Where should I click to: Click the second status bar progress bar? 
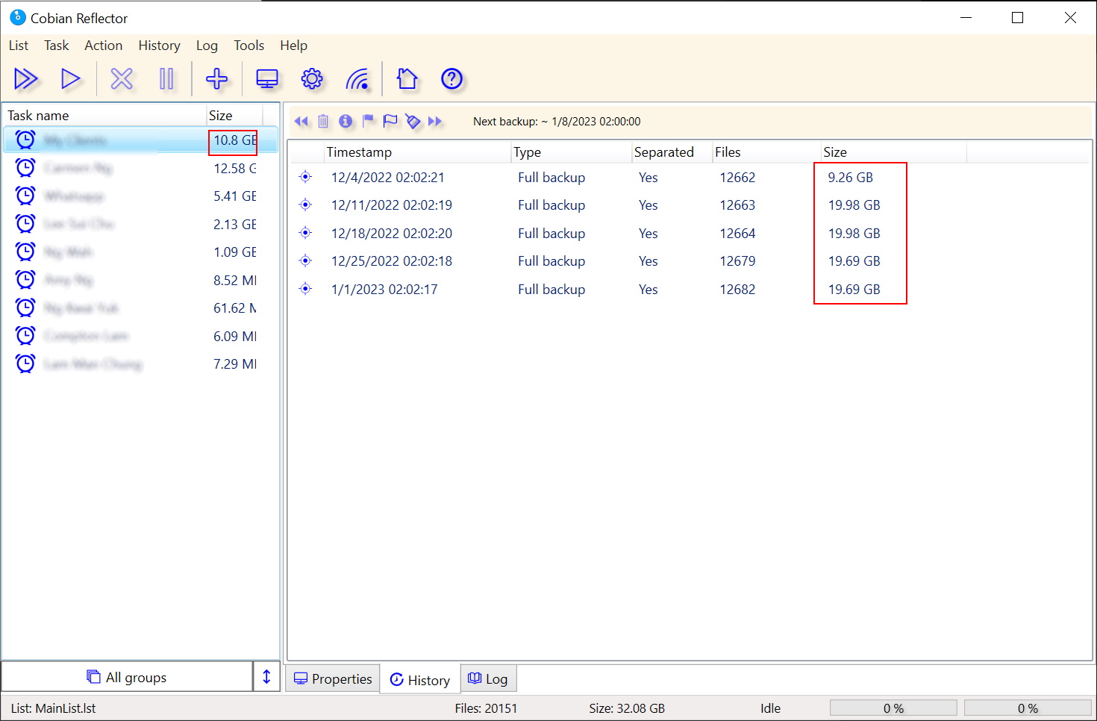click(1028, 708)
